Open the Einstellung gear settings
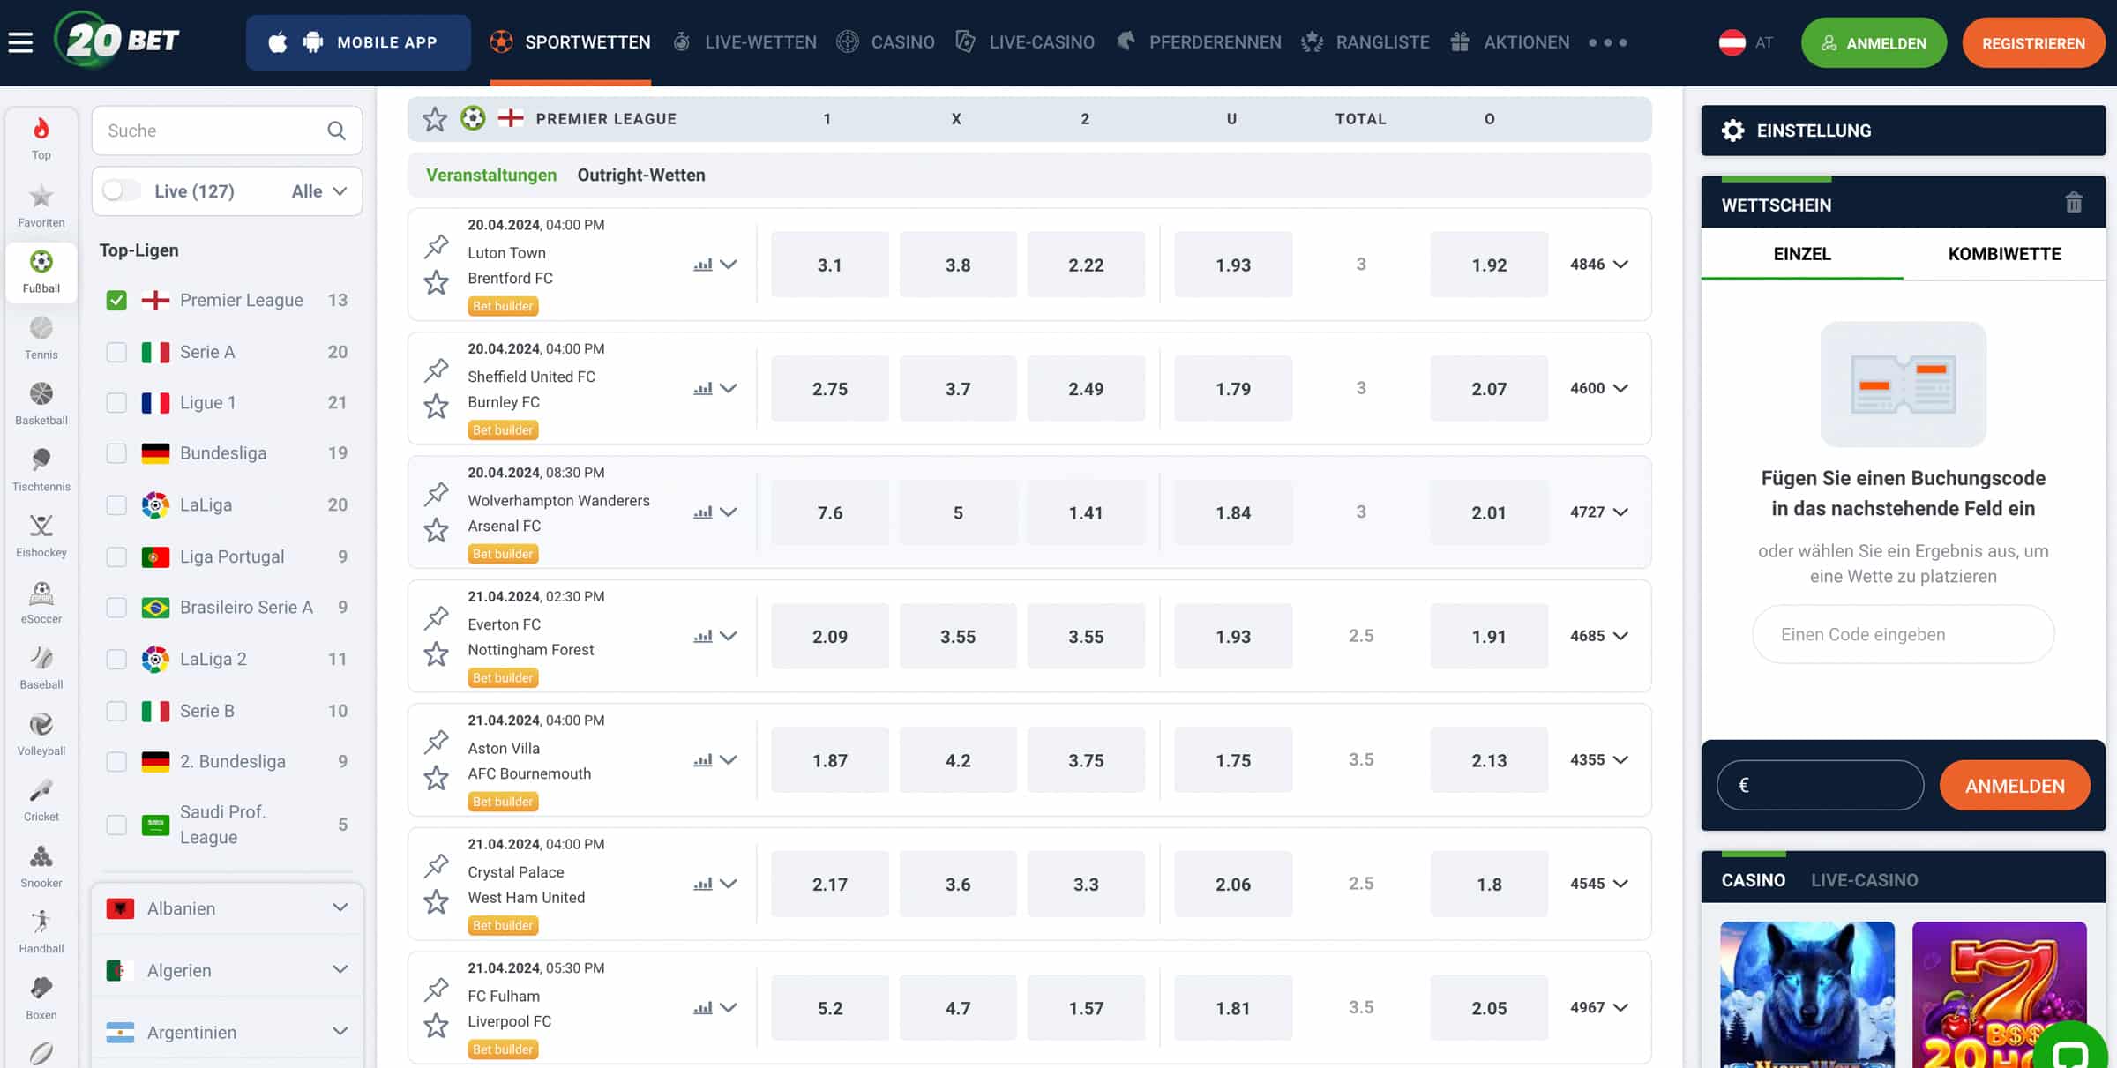 1733,131
